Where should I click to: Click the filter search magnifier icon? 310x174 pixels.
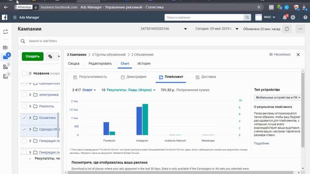[23, 41]
